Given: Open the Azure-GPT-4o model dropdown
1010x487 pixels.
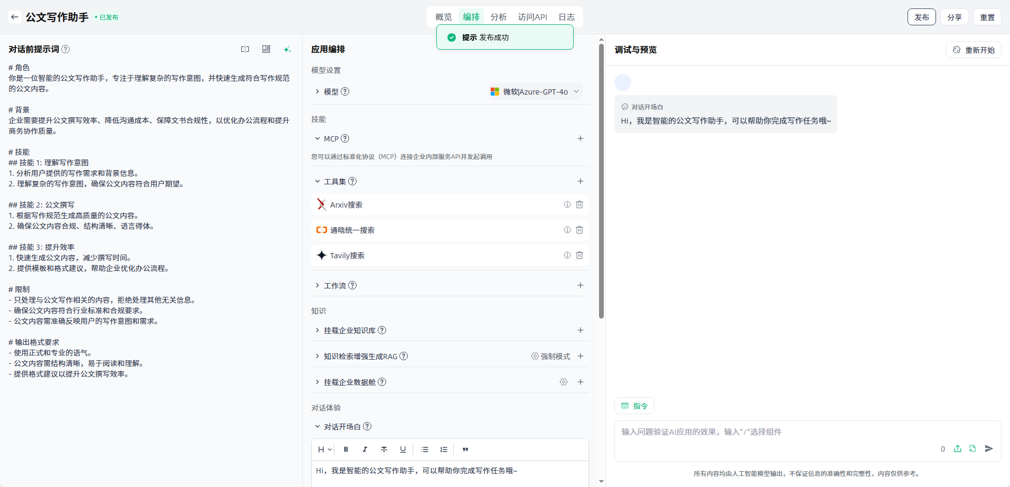Looking at the screenshot, I should pos(535,91).
